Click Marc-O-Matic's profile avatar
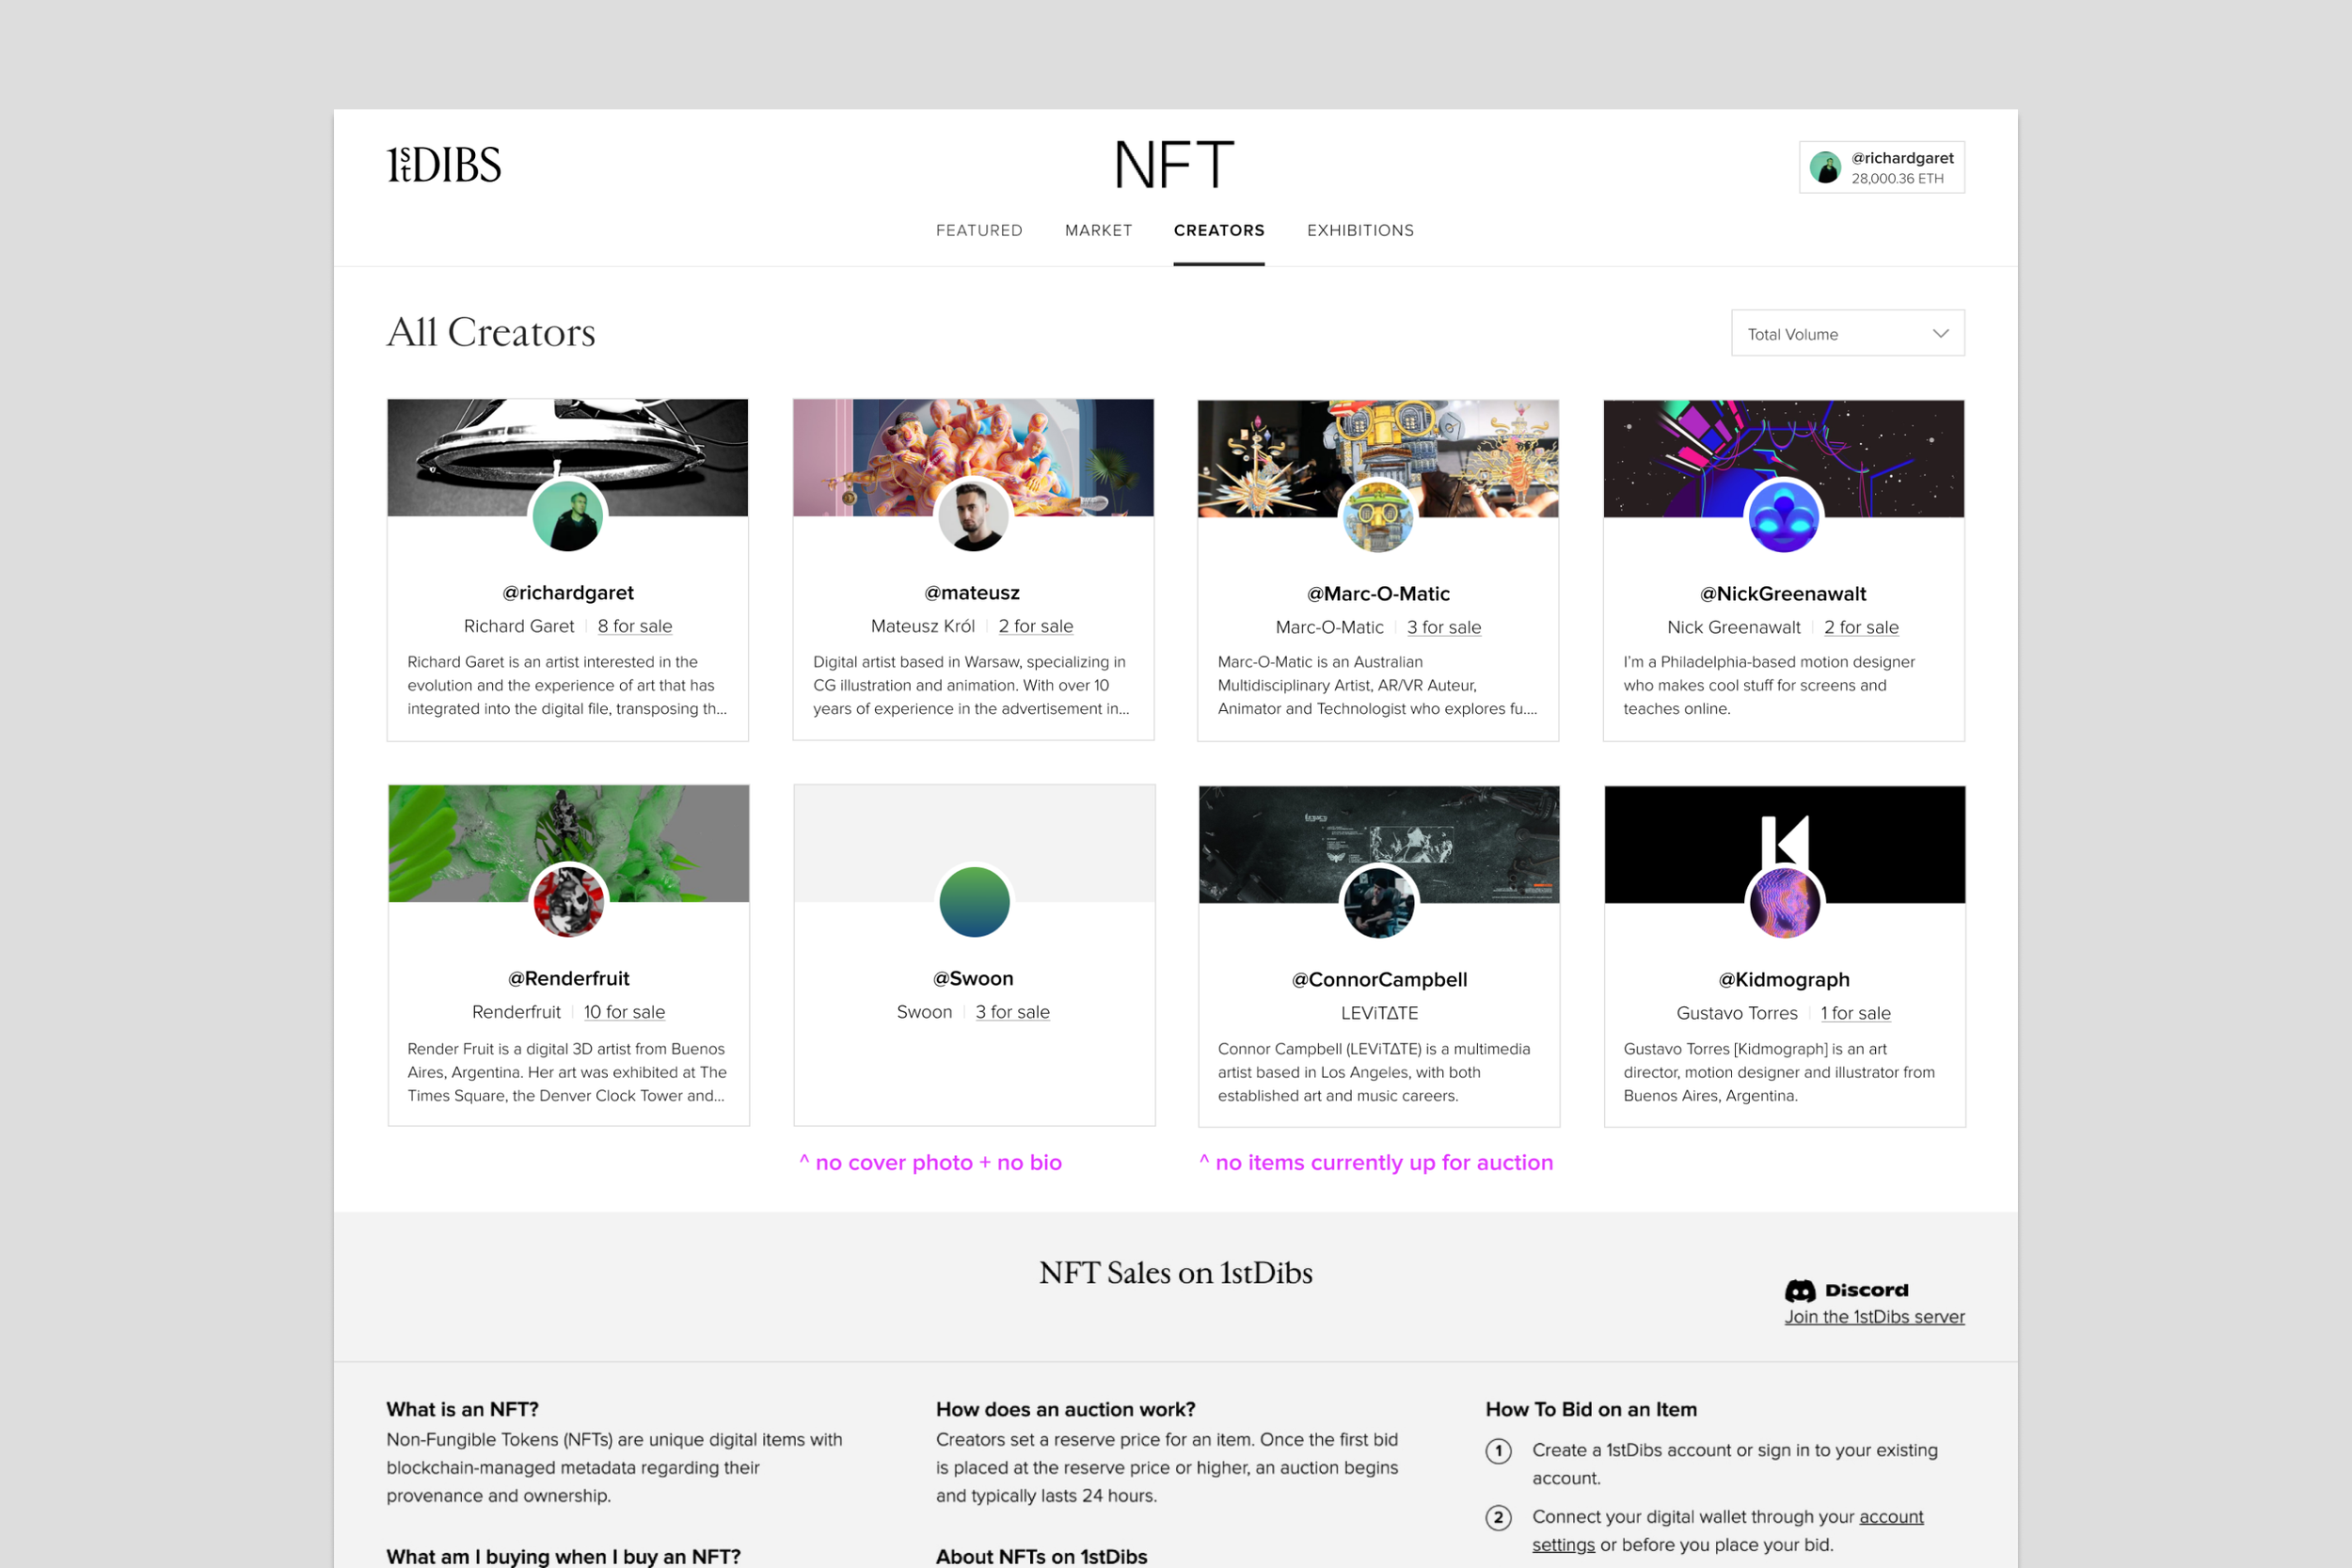The height and width of the screenshot is (1568, 2352). pyautogui.click(x=1378, y=517)
